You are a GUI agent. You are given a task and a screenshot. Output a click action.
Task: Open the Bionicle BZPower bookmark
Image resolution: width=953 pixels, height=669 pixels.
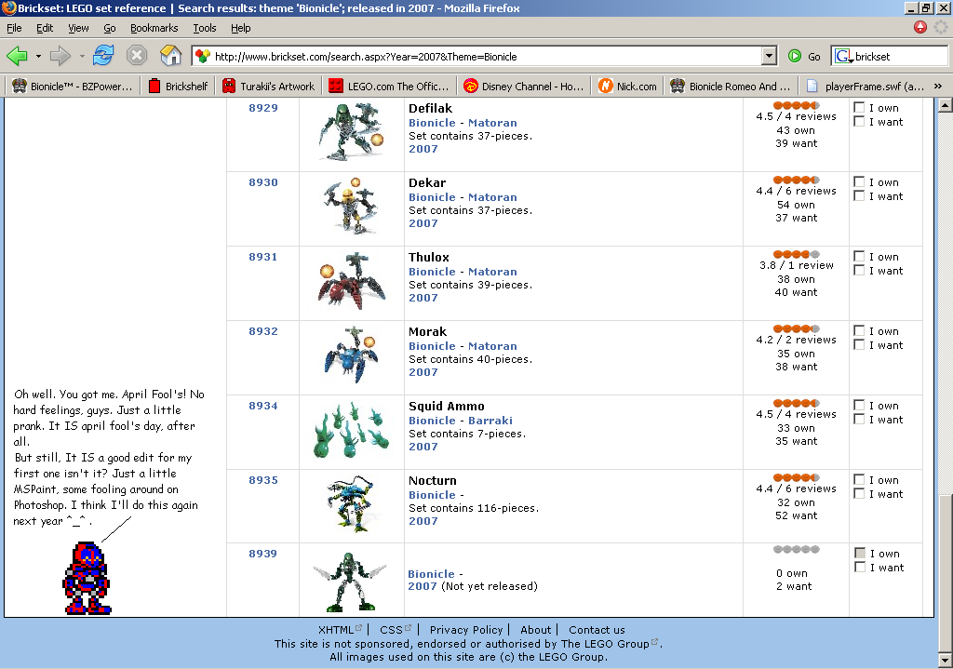(x=72, y=87)
